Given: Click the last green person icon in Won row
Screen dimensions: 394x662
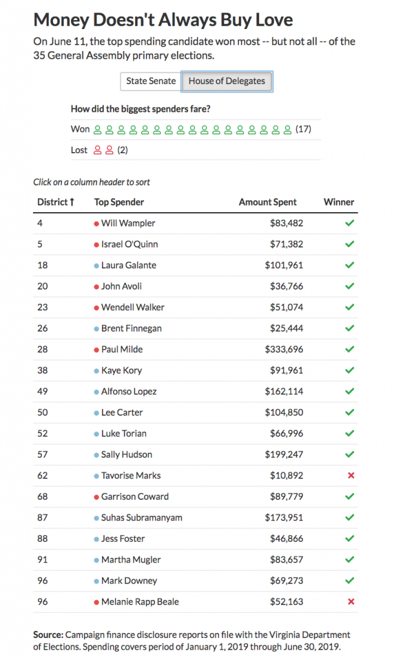Looking at the screenshot, I should coord(287,129).
